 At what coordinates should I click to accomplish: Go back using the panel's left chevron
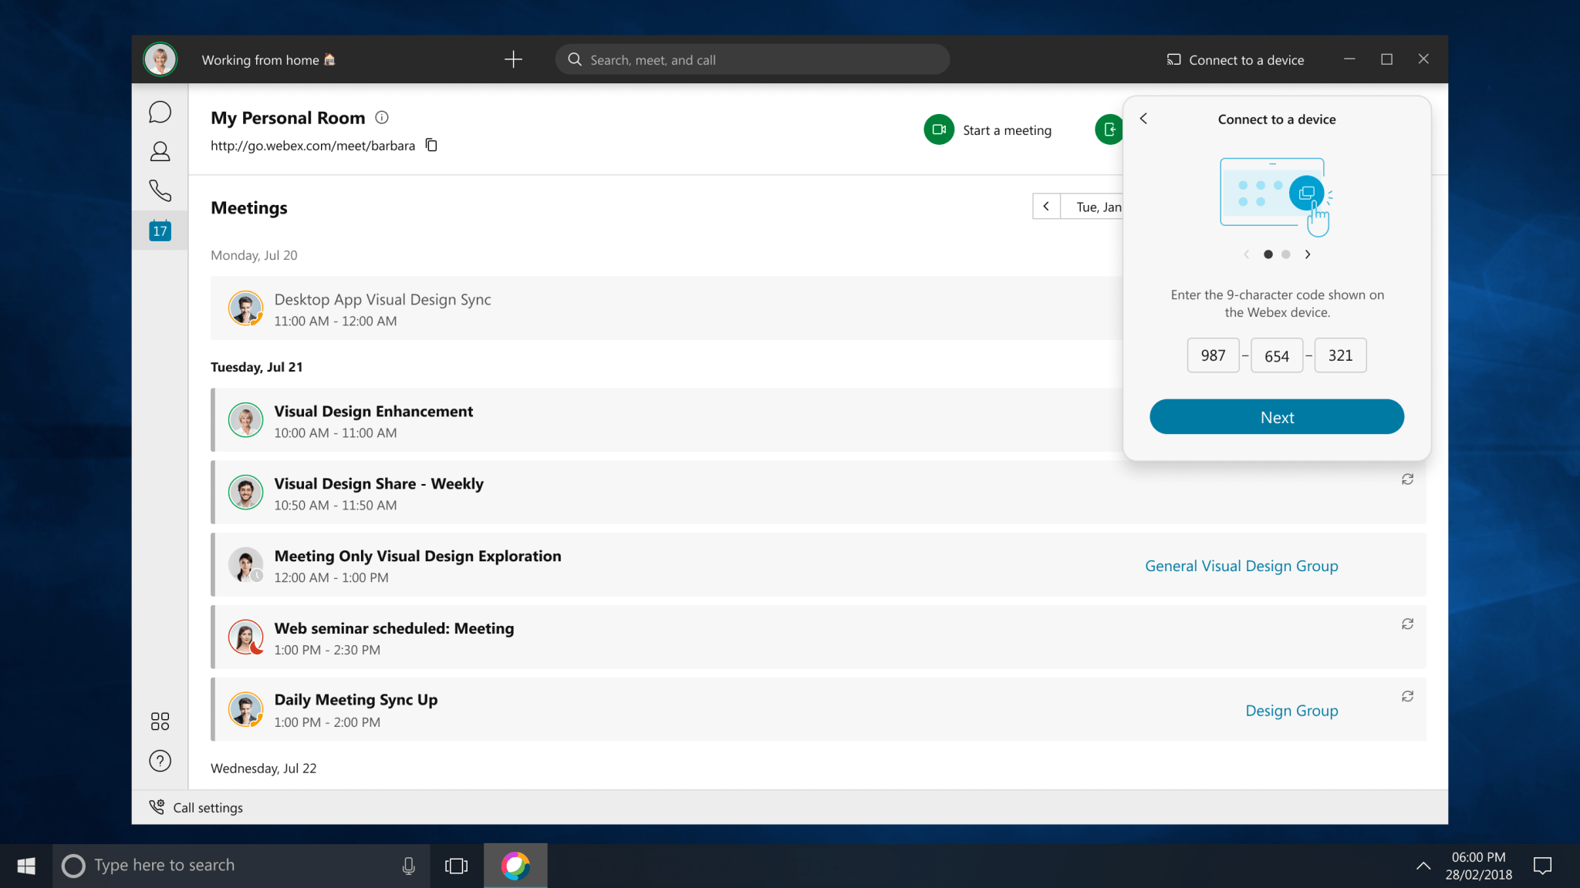pyautogui.click(x=1144, y=119)
